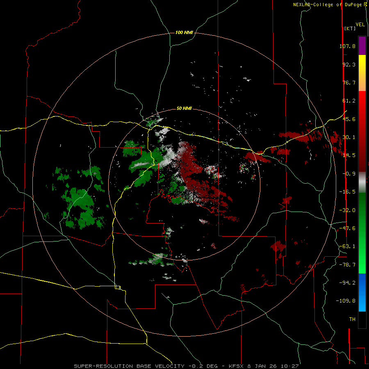Click the VEL legend title

click(360, 25)
